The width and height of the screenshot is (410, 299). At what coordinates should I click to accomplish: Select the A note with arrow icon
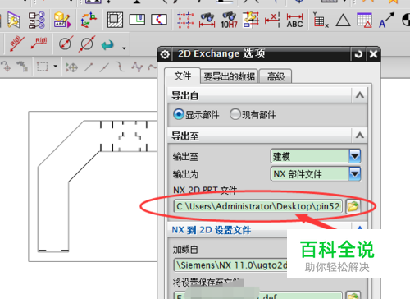(386, 20)
